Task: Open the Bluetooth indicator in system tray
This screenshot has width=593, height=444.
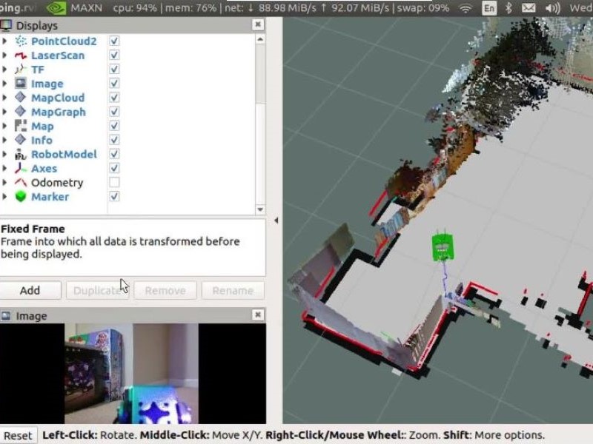Action: [x=508, y=8]
